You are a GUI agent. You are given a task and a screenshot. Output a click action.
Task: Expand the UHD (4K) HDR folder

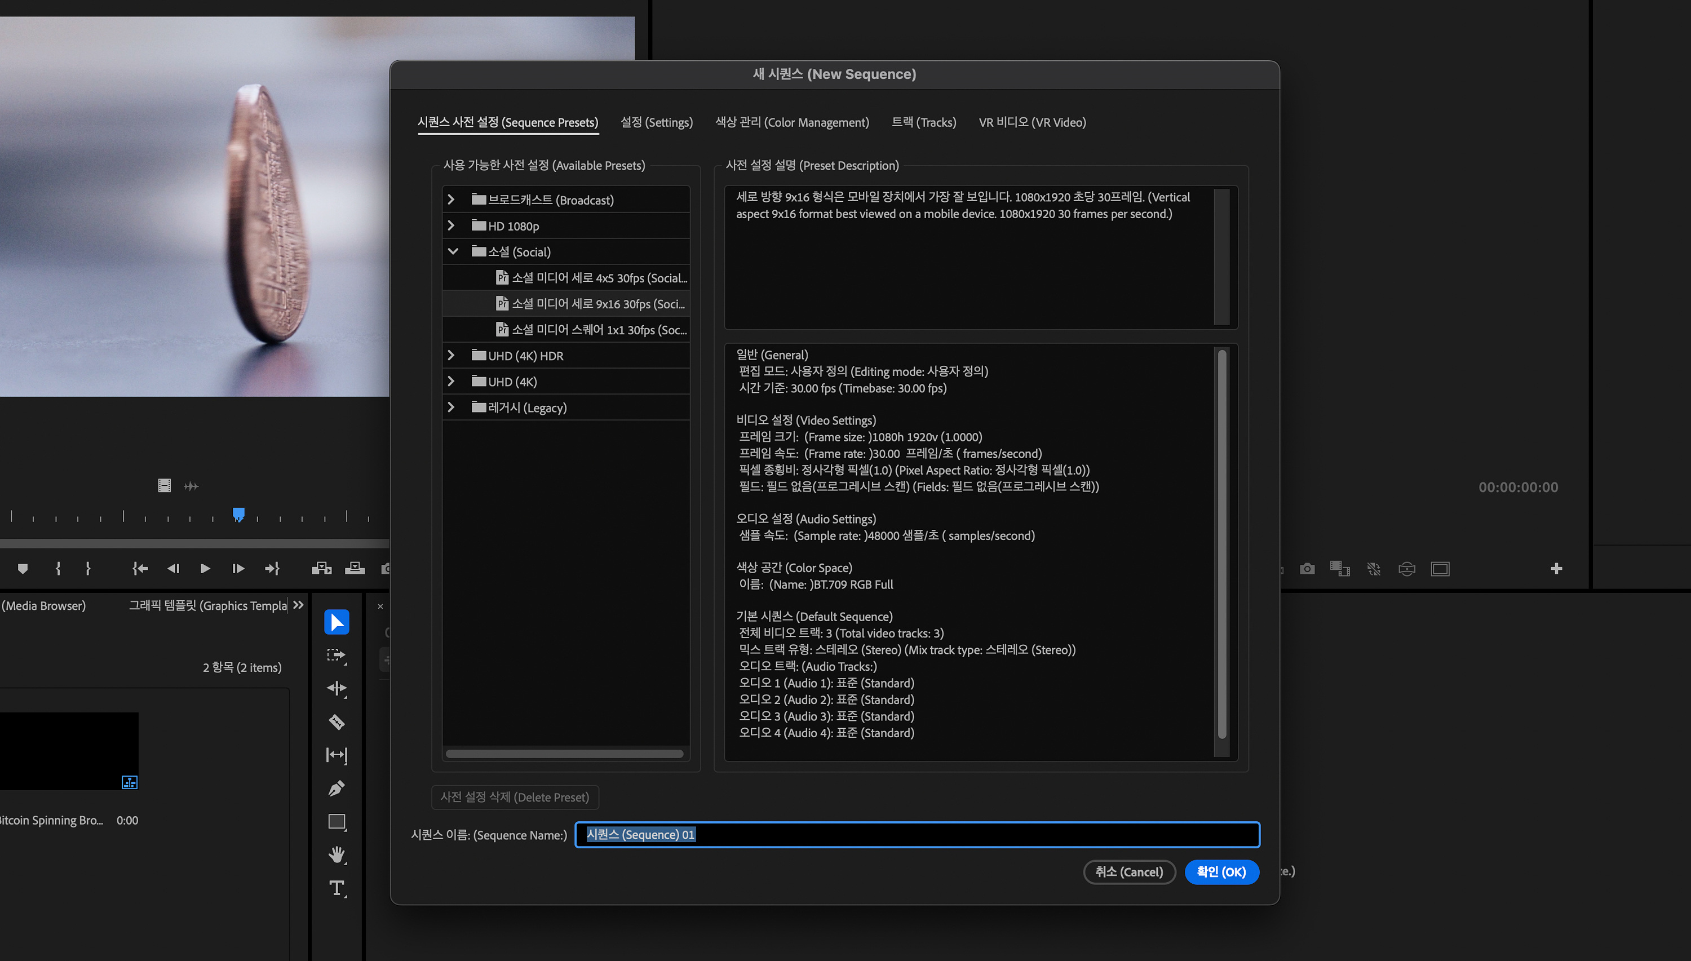click(451, 356)
